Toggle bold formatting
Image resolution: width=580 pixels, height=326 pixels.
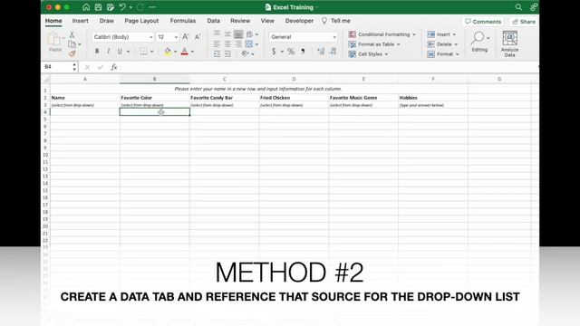tap(97, 52)
